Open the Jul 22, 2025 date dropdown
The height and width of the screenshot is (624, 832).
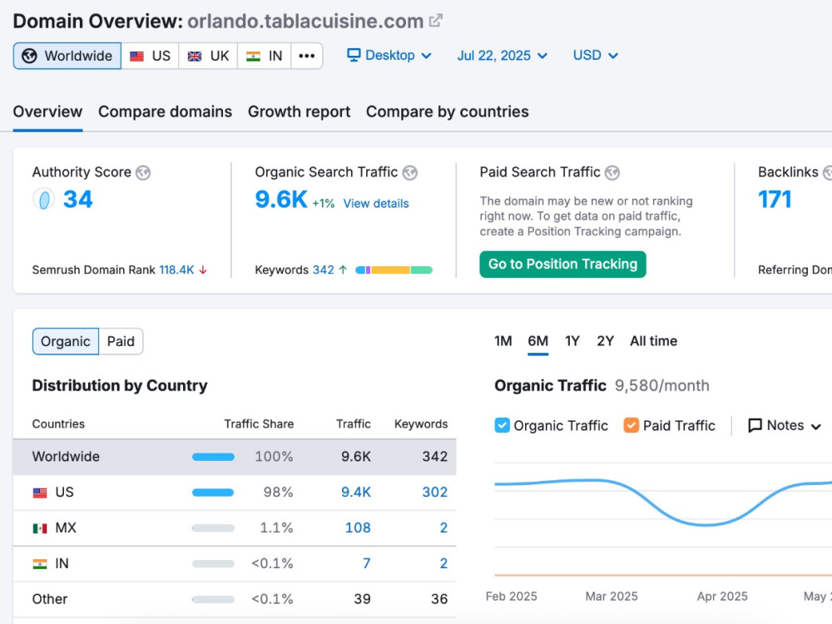(x=502, y=56)
